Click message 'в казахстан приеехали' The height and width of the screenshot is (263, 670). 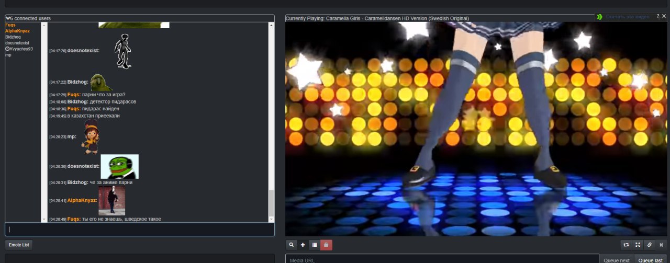point(94,116)
